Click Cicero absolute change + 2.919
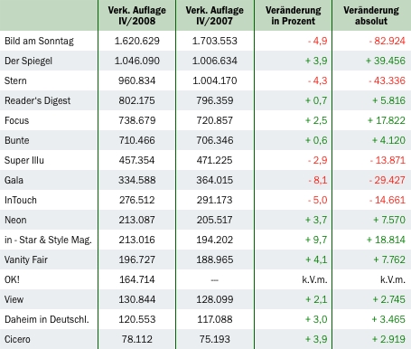 388,339
